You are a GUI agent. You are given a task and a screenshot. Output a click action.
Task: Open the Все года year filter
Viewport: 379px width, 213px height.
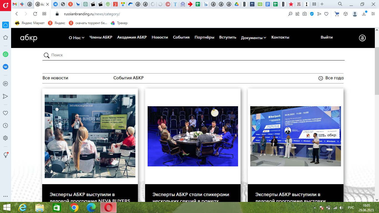pos(331,78)
